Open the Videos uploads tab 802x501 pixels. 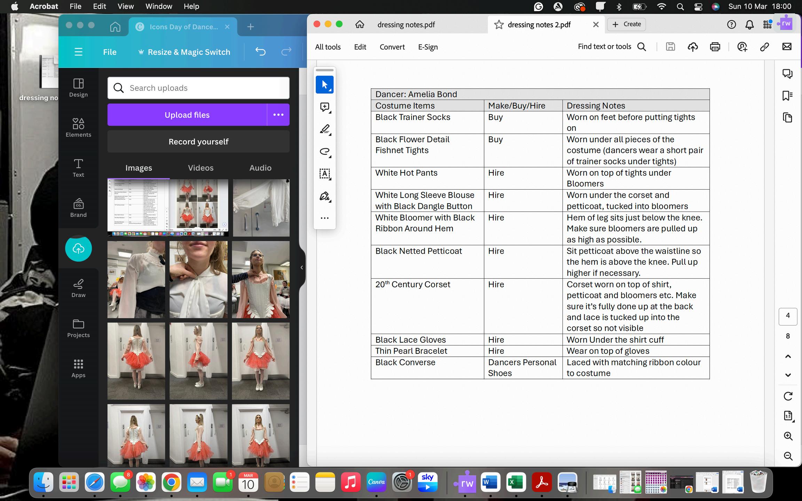[200, 168]
